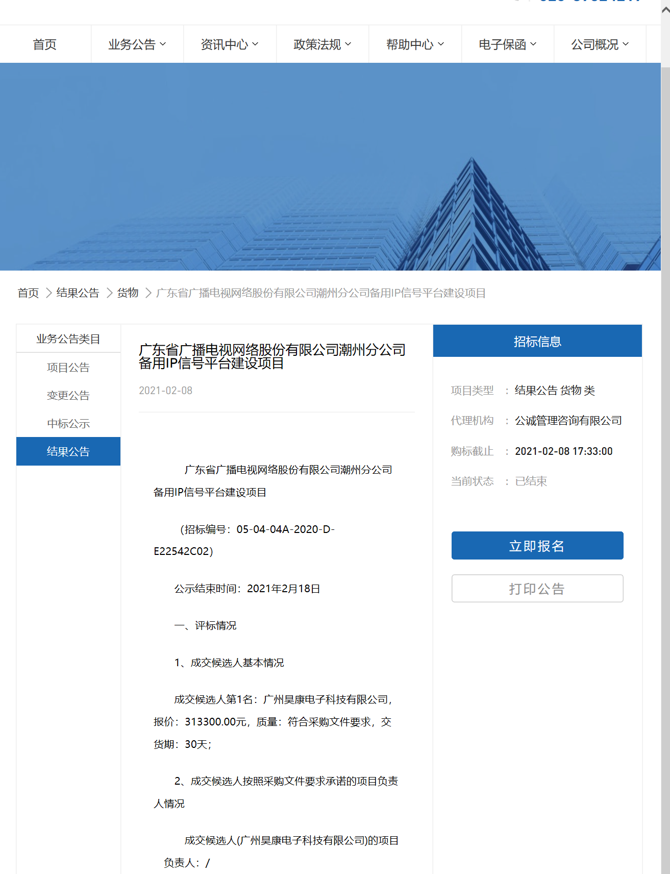Expand the 公司概况 dropdown menu
670x874 pixels.
(x=600, y=44)
